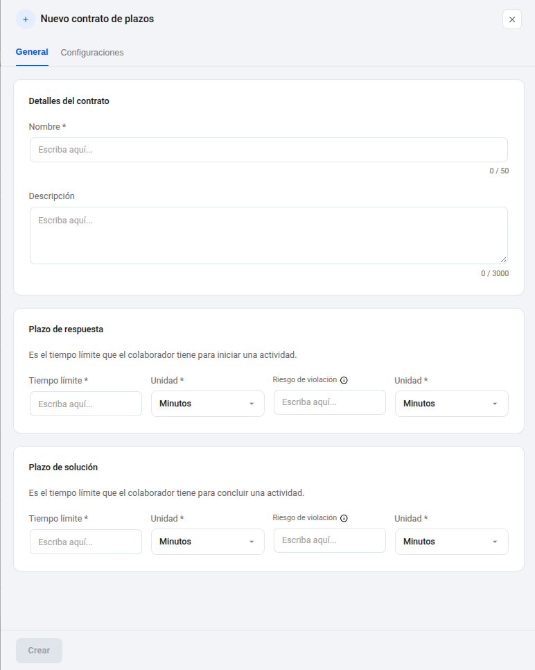The height and width of the screenshot is (670, 535).
Task: Select the General tab
Action: [x=32, y=52]
